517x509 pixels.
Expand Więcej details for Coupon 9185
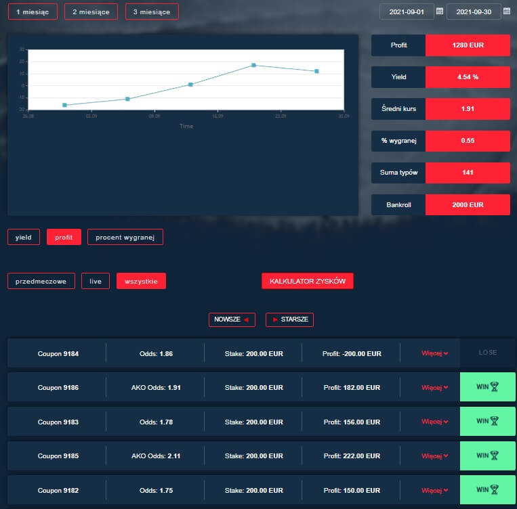click(x=434, y=456)
